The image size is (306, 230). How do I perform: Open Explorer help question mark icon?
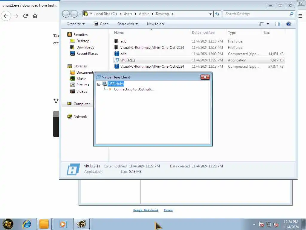pyautogui.click(x=288, y=24)
